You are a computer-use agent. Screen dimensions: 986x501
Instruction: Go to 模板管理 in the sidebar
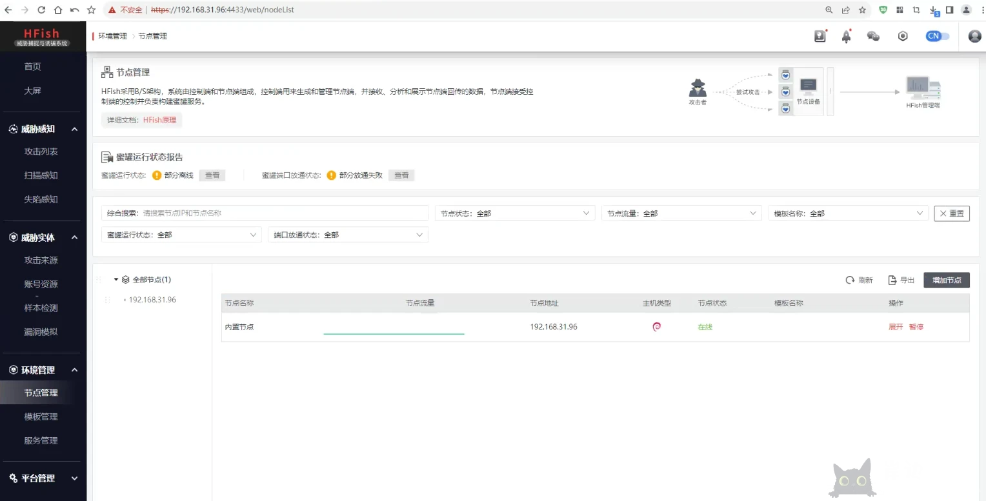pos(41,417)
